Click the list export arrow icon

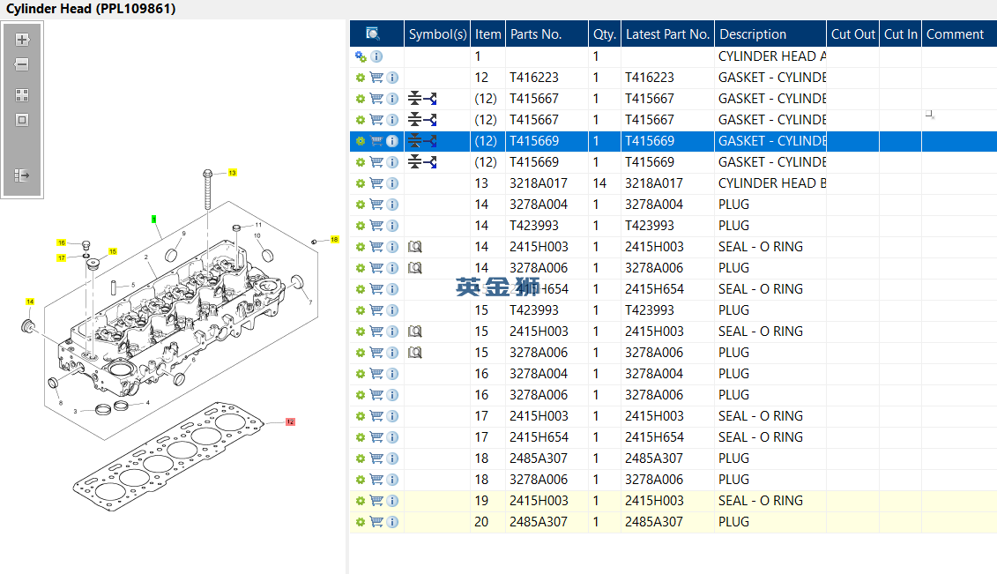22,175
